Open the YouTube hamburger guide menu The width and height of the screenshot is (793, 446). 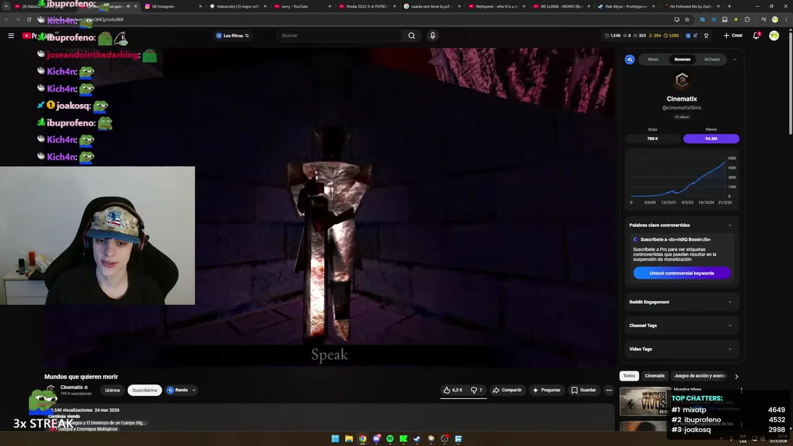[11, 35]
